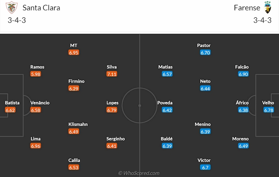Select goalkeeper Batista's 6.62 rating badge
Viewport: 279px width, 177px height.
[11, 110]
